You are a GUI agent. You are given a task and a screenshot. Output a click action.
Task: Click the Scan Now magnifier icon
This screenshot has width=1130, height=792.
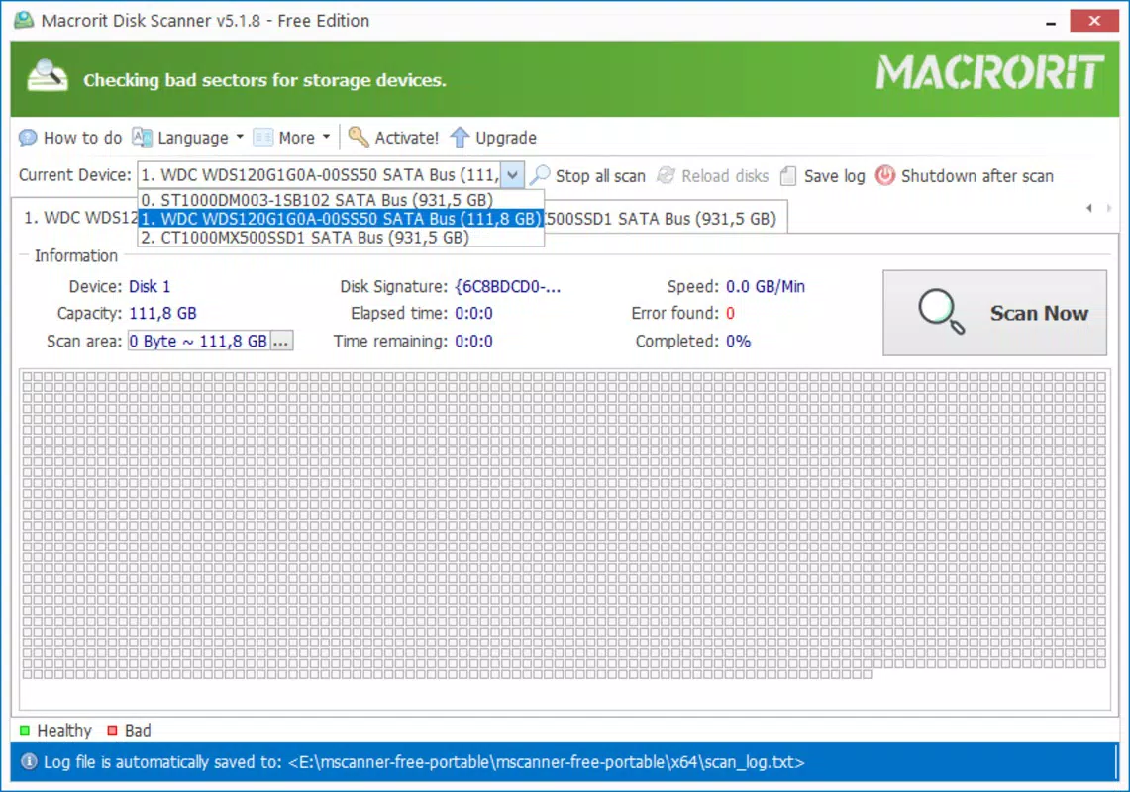(x=941, y=312)
